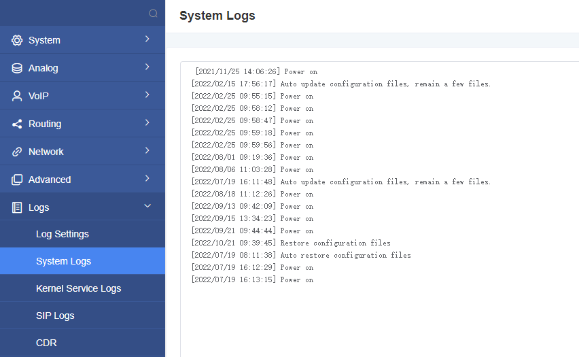Click log entry 2022/08/18 11:12:26
Screen dimensions: 579x357
[x=252, y=194]
